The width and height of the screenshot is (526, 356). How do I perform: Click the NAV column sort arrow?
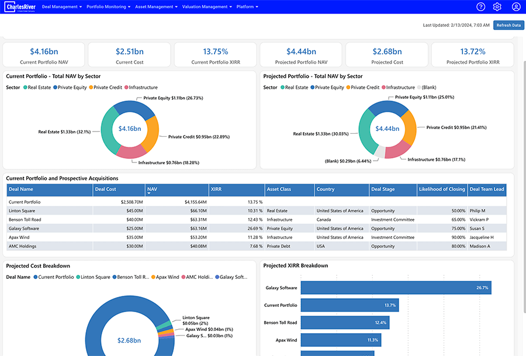point(149,193)
